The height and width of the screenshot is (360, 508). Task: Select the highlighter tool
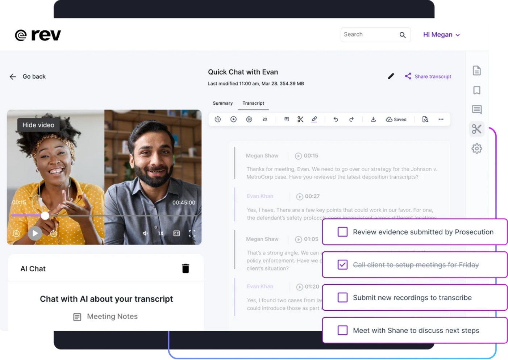(x=314, y=119)
